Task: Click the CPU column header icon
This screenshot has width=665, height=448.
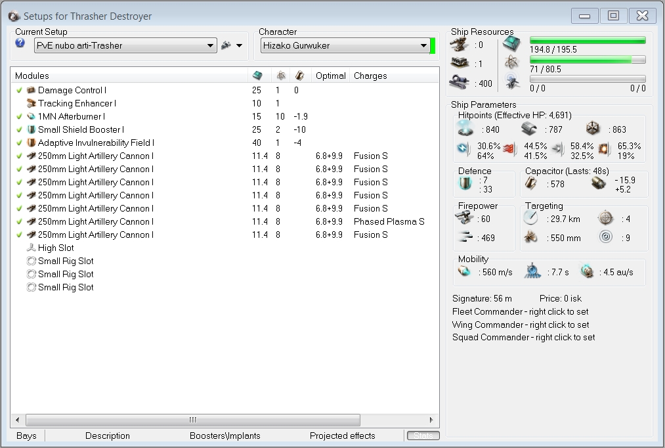Action: 257,76
